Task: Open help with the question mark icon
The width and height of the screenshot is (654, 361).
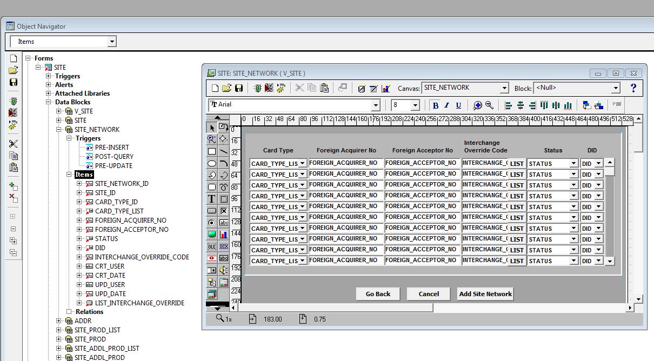Action: (633, 88)
